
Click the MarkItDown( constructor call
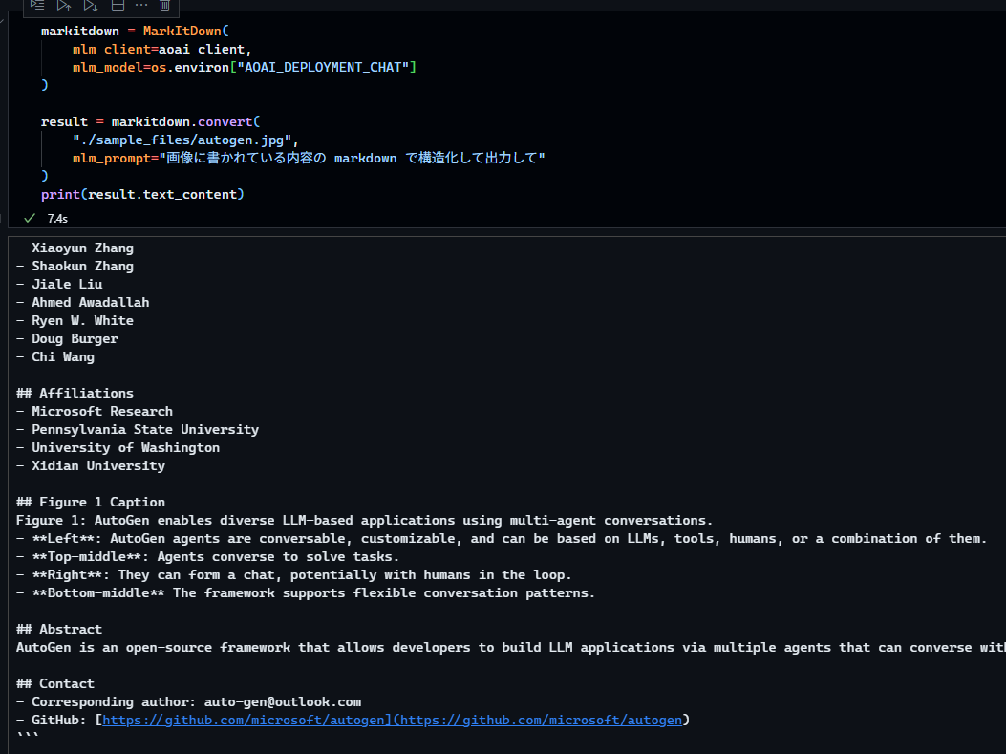(x=186, y=31)
